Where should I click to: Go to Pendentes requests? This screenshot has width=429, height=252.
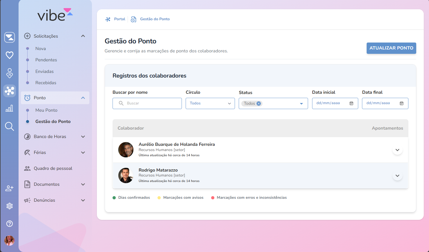tap(46, 60)
